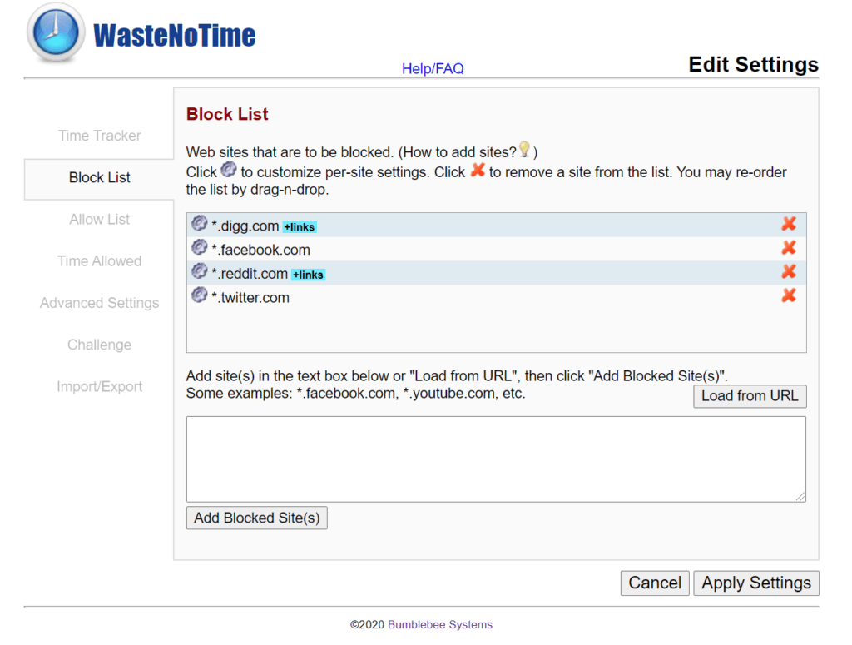Cancel the settings changes

[x=655, y=583]
